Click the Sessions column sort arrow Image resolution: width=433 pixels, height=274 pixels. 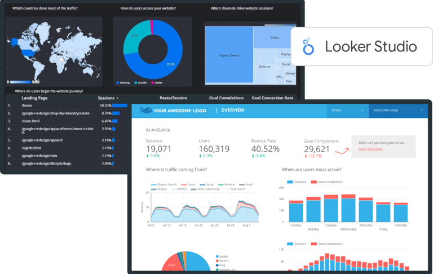tap(117, 98)
